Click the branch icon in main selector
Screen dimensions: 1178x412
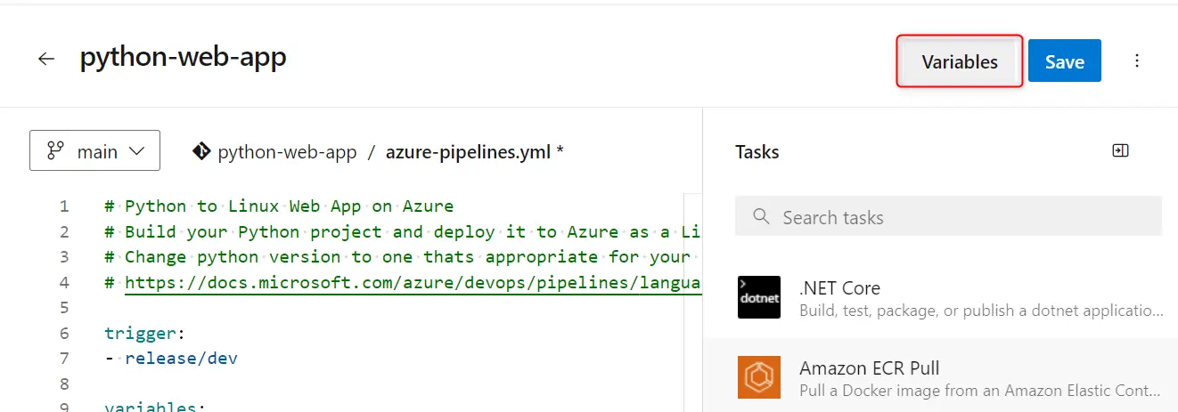pos(56,151)
